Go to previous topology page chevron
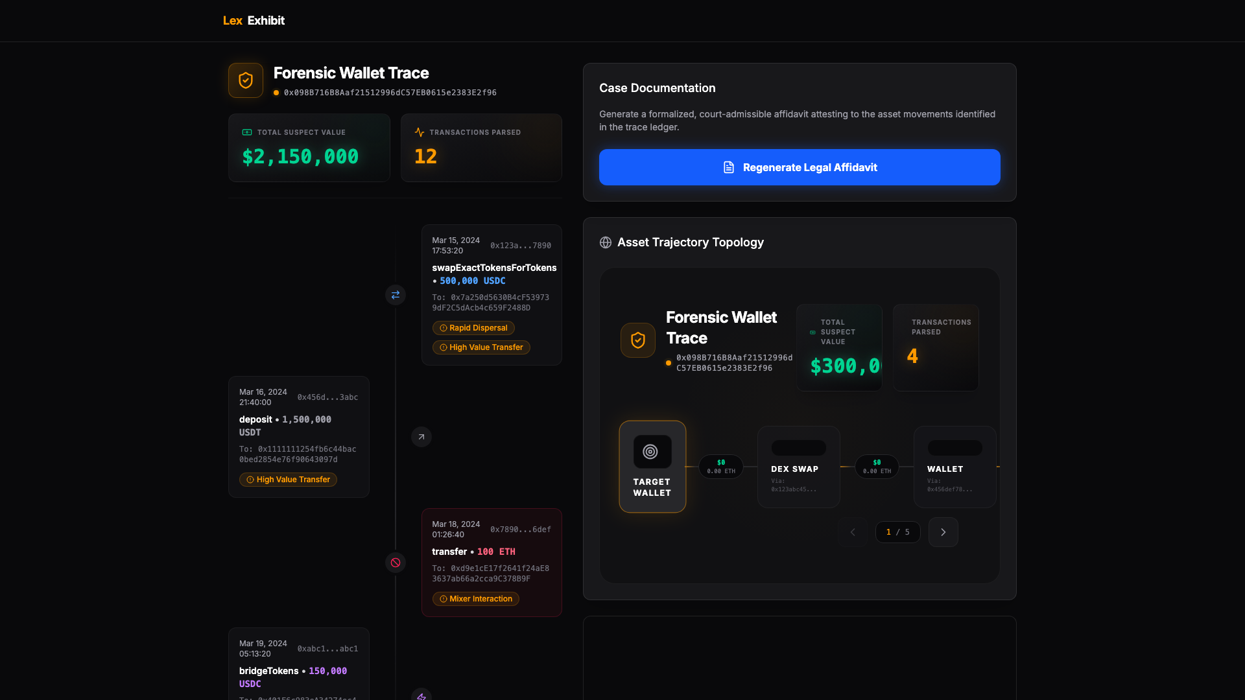 pos(853,532)
